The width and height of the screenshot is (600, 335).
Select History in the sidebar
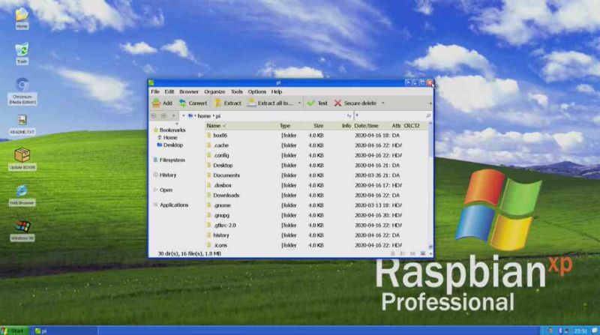tap(165, 175)
